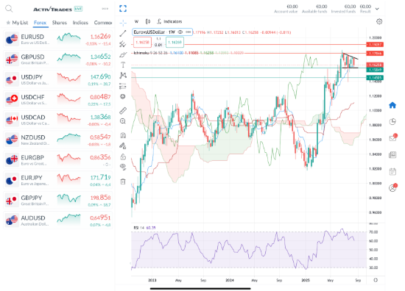Open the candlestick chart type selector
The height and width of the screenshot is (291, 405).
pos(148,21)
